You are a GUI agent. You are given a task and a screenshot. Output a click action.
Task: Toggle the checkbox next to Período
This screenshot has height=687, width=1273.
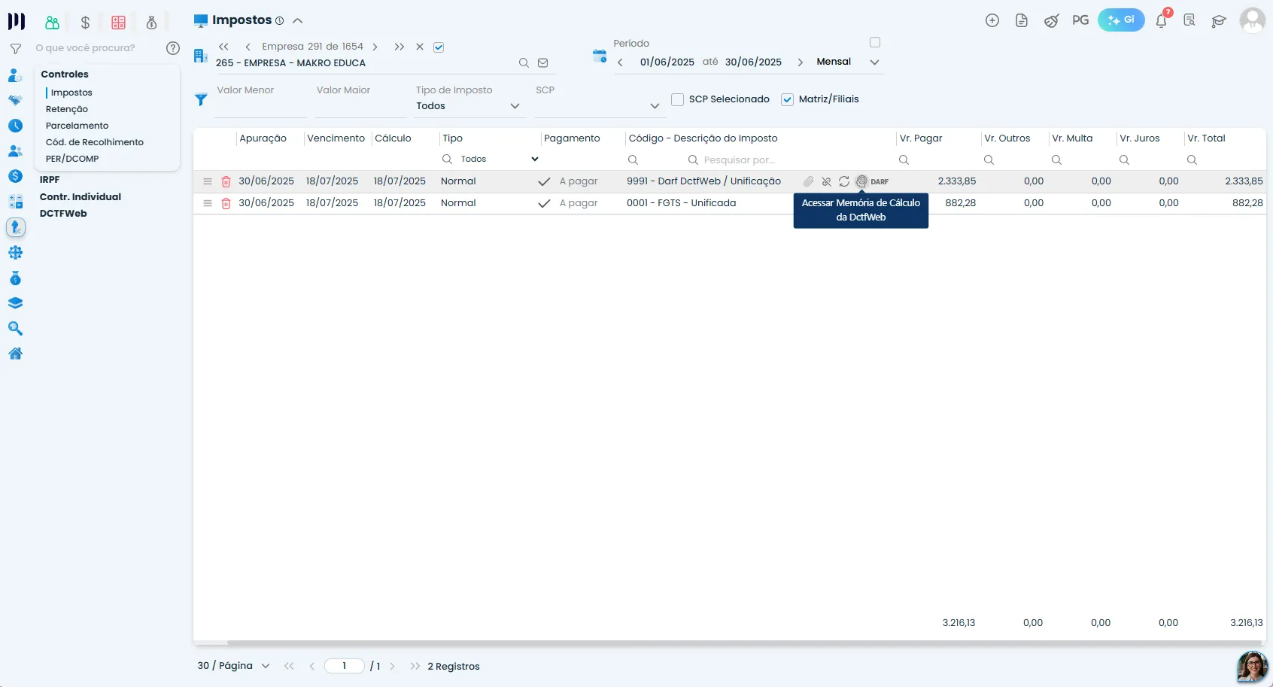point(875,42)
